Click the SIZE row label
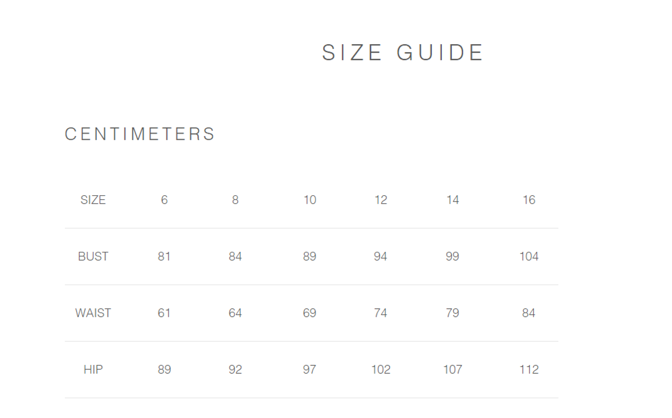 click(93, 200)
